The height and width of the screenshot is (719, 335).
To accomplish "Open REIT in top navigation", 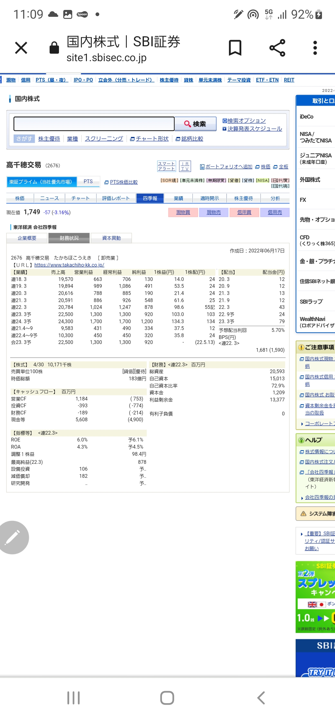I will tap(289, 80).
